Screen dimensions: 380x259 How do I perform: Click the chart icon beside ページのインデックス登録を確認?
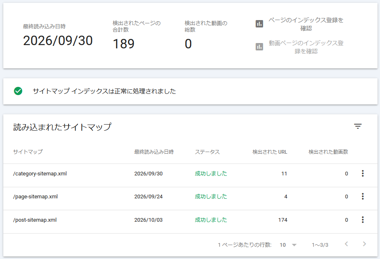[x=259, y=24]
